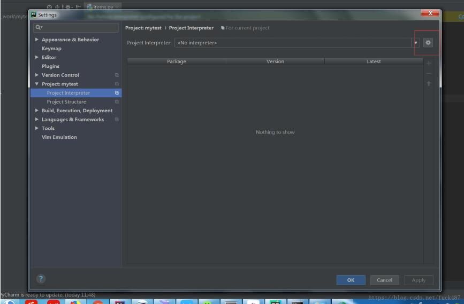Click the PyCharm icon in Settings title bar
The height and width of the screenshot is (304, 464).
[34, 14]
